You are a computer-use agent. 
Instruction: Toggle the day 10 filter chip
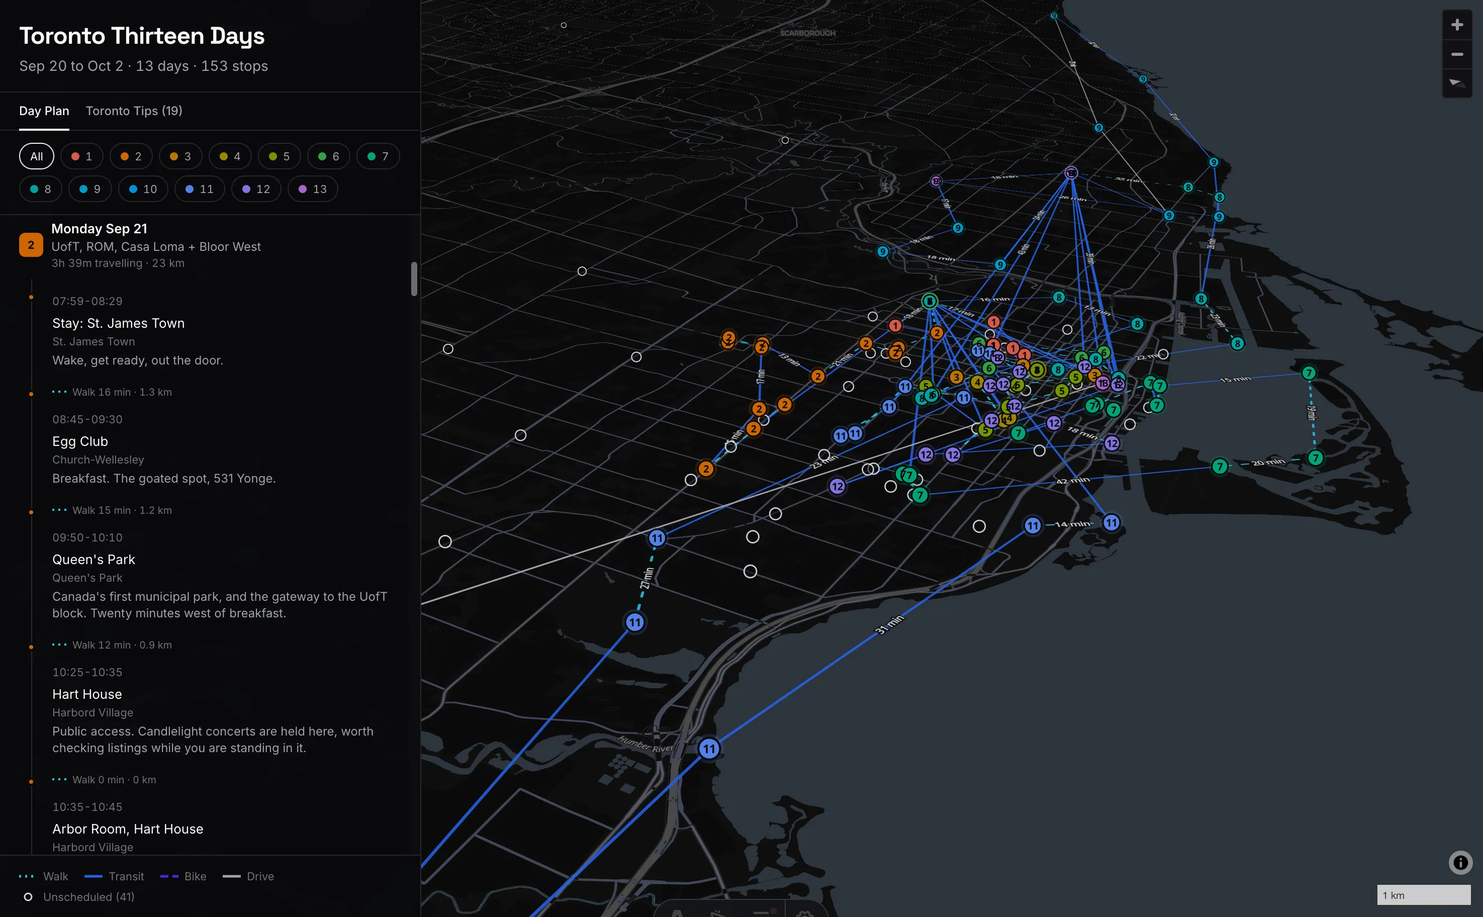coord(142,189)
